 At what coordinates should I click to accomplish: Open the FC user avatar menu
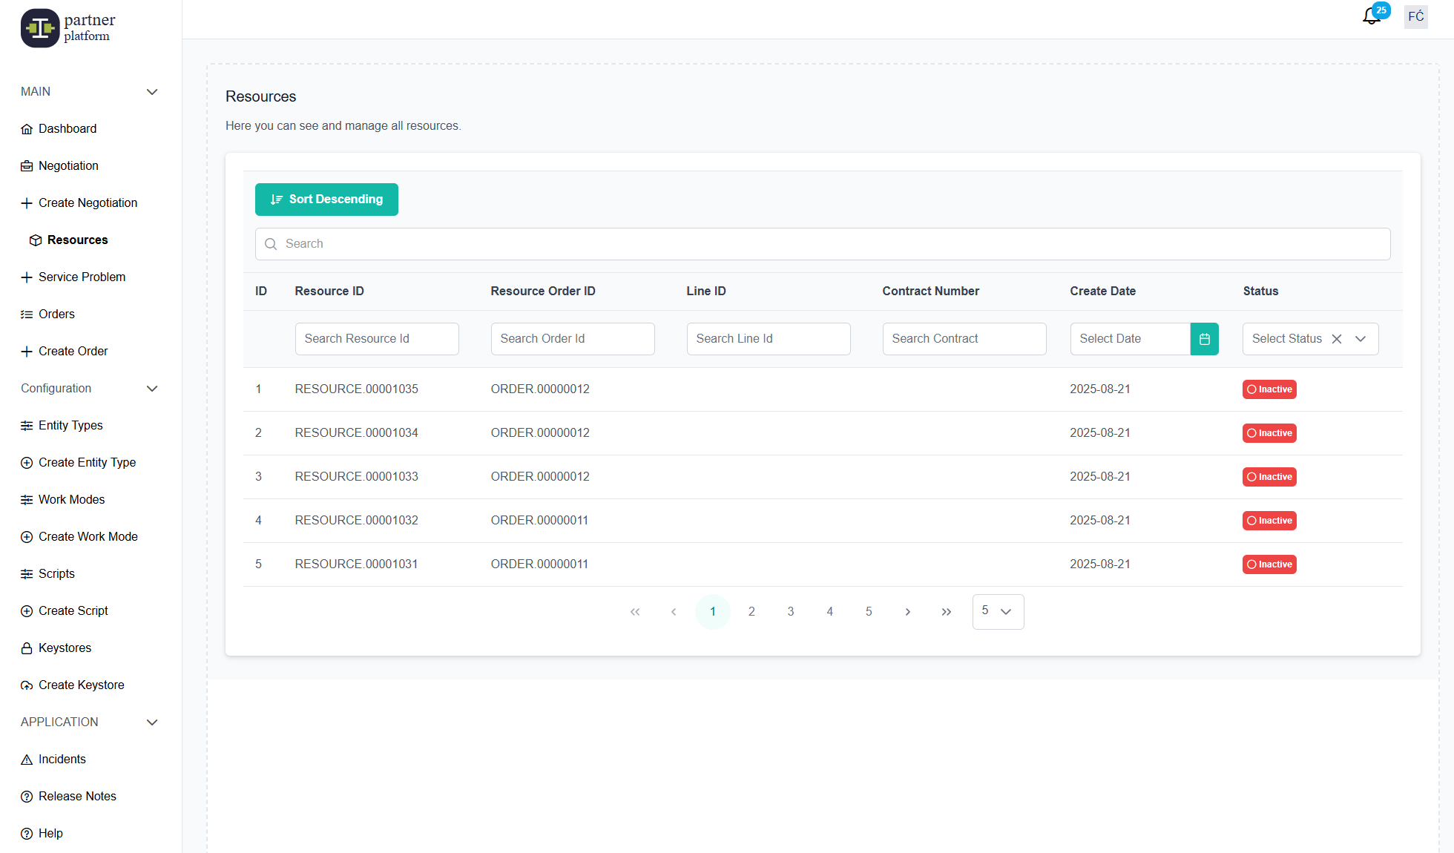pos(1415,16)
